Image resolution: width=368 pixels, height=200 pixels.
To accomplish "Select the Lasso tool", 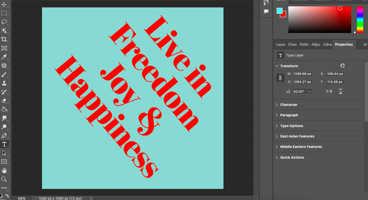I will [4, 22].
